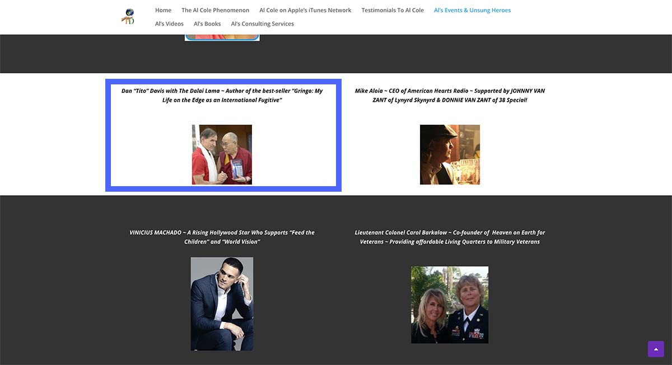Open the Vinicius Machado portrait image
Viewport: 672px width, 365px height.
[222, 304]
